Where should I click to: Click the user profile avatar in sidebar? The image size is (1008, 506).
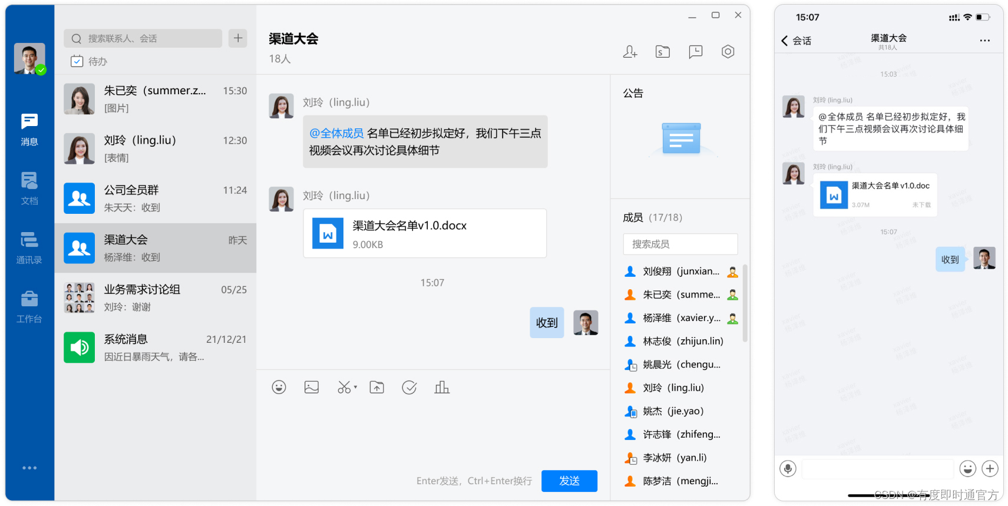29,58
